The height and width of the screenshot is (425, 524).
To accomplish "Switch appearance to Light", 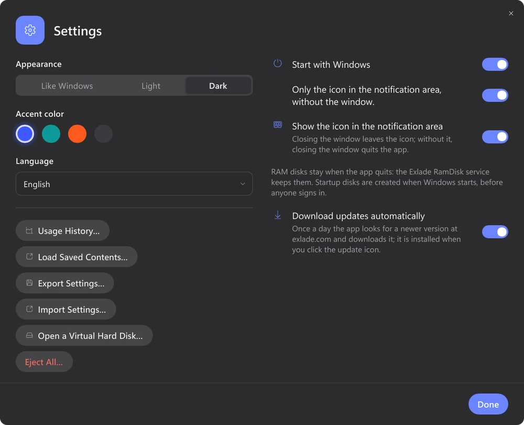I will pos(151,86).
